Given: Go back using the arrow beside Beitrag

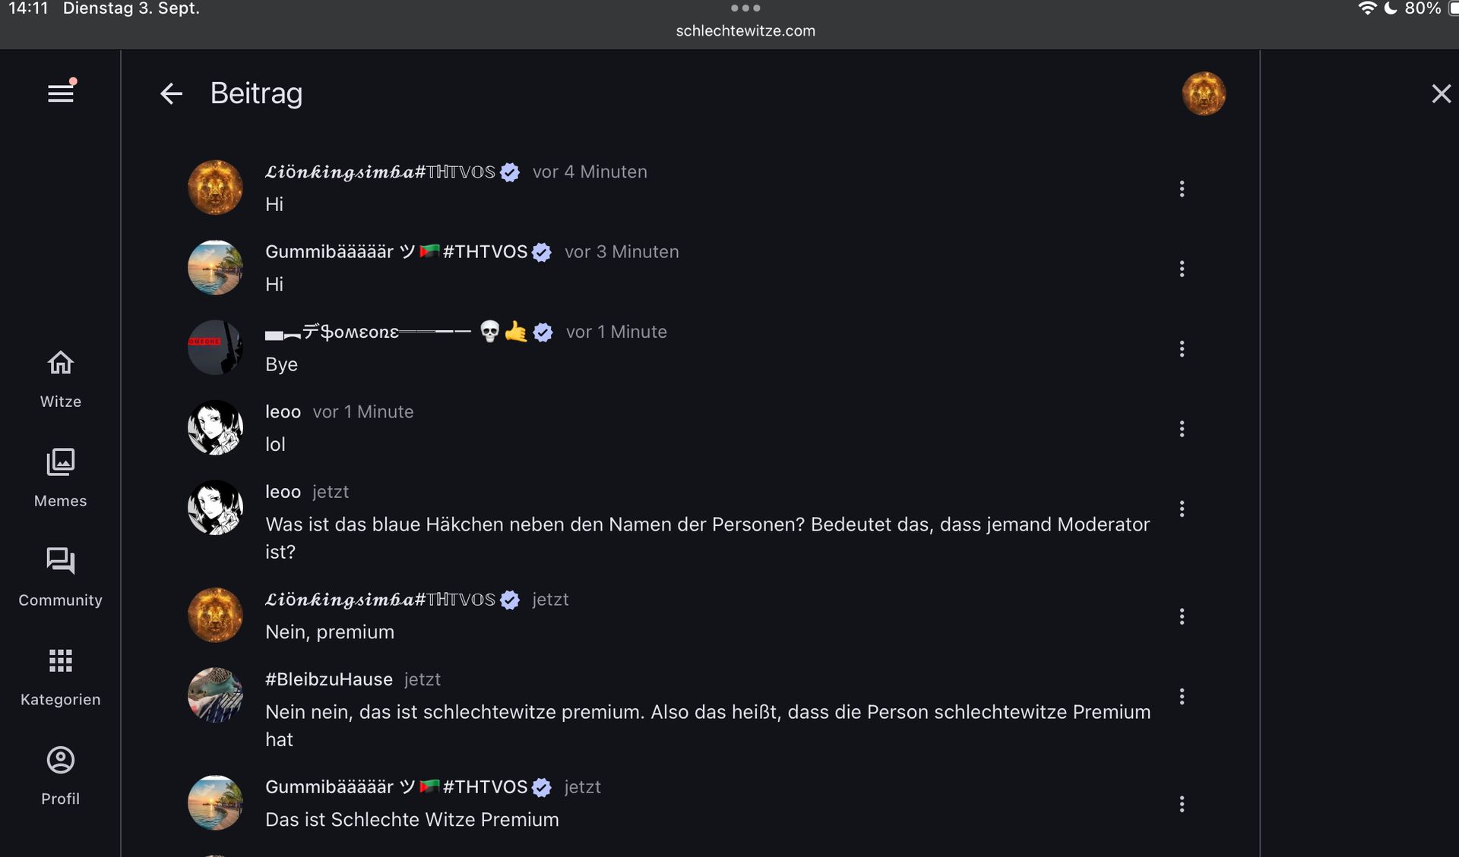Looking at the screenshot, I should (172, 94).
